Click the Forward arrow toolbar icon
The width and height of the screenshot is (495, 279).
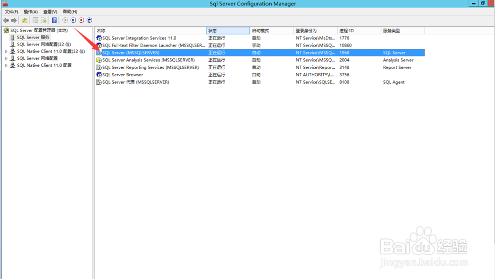pyautogui.click(x=14, y=20)
